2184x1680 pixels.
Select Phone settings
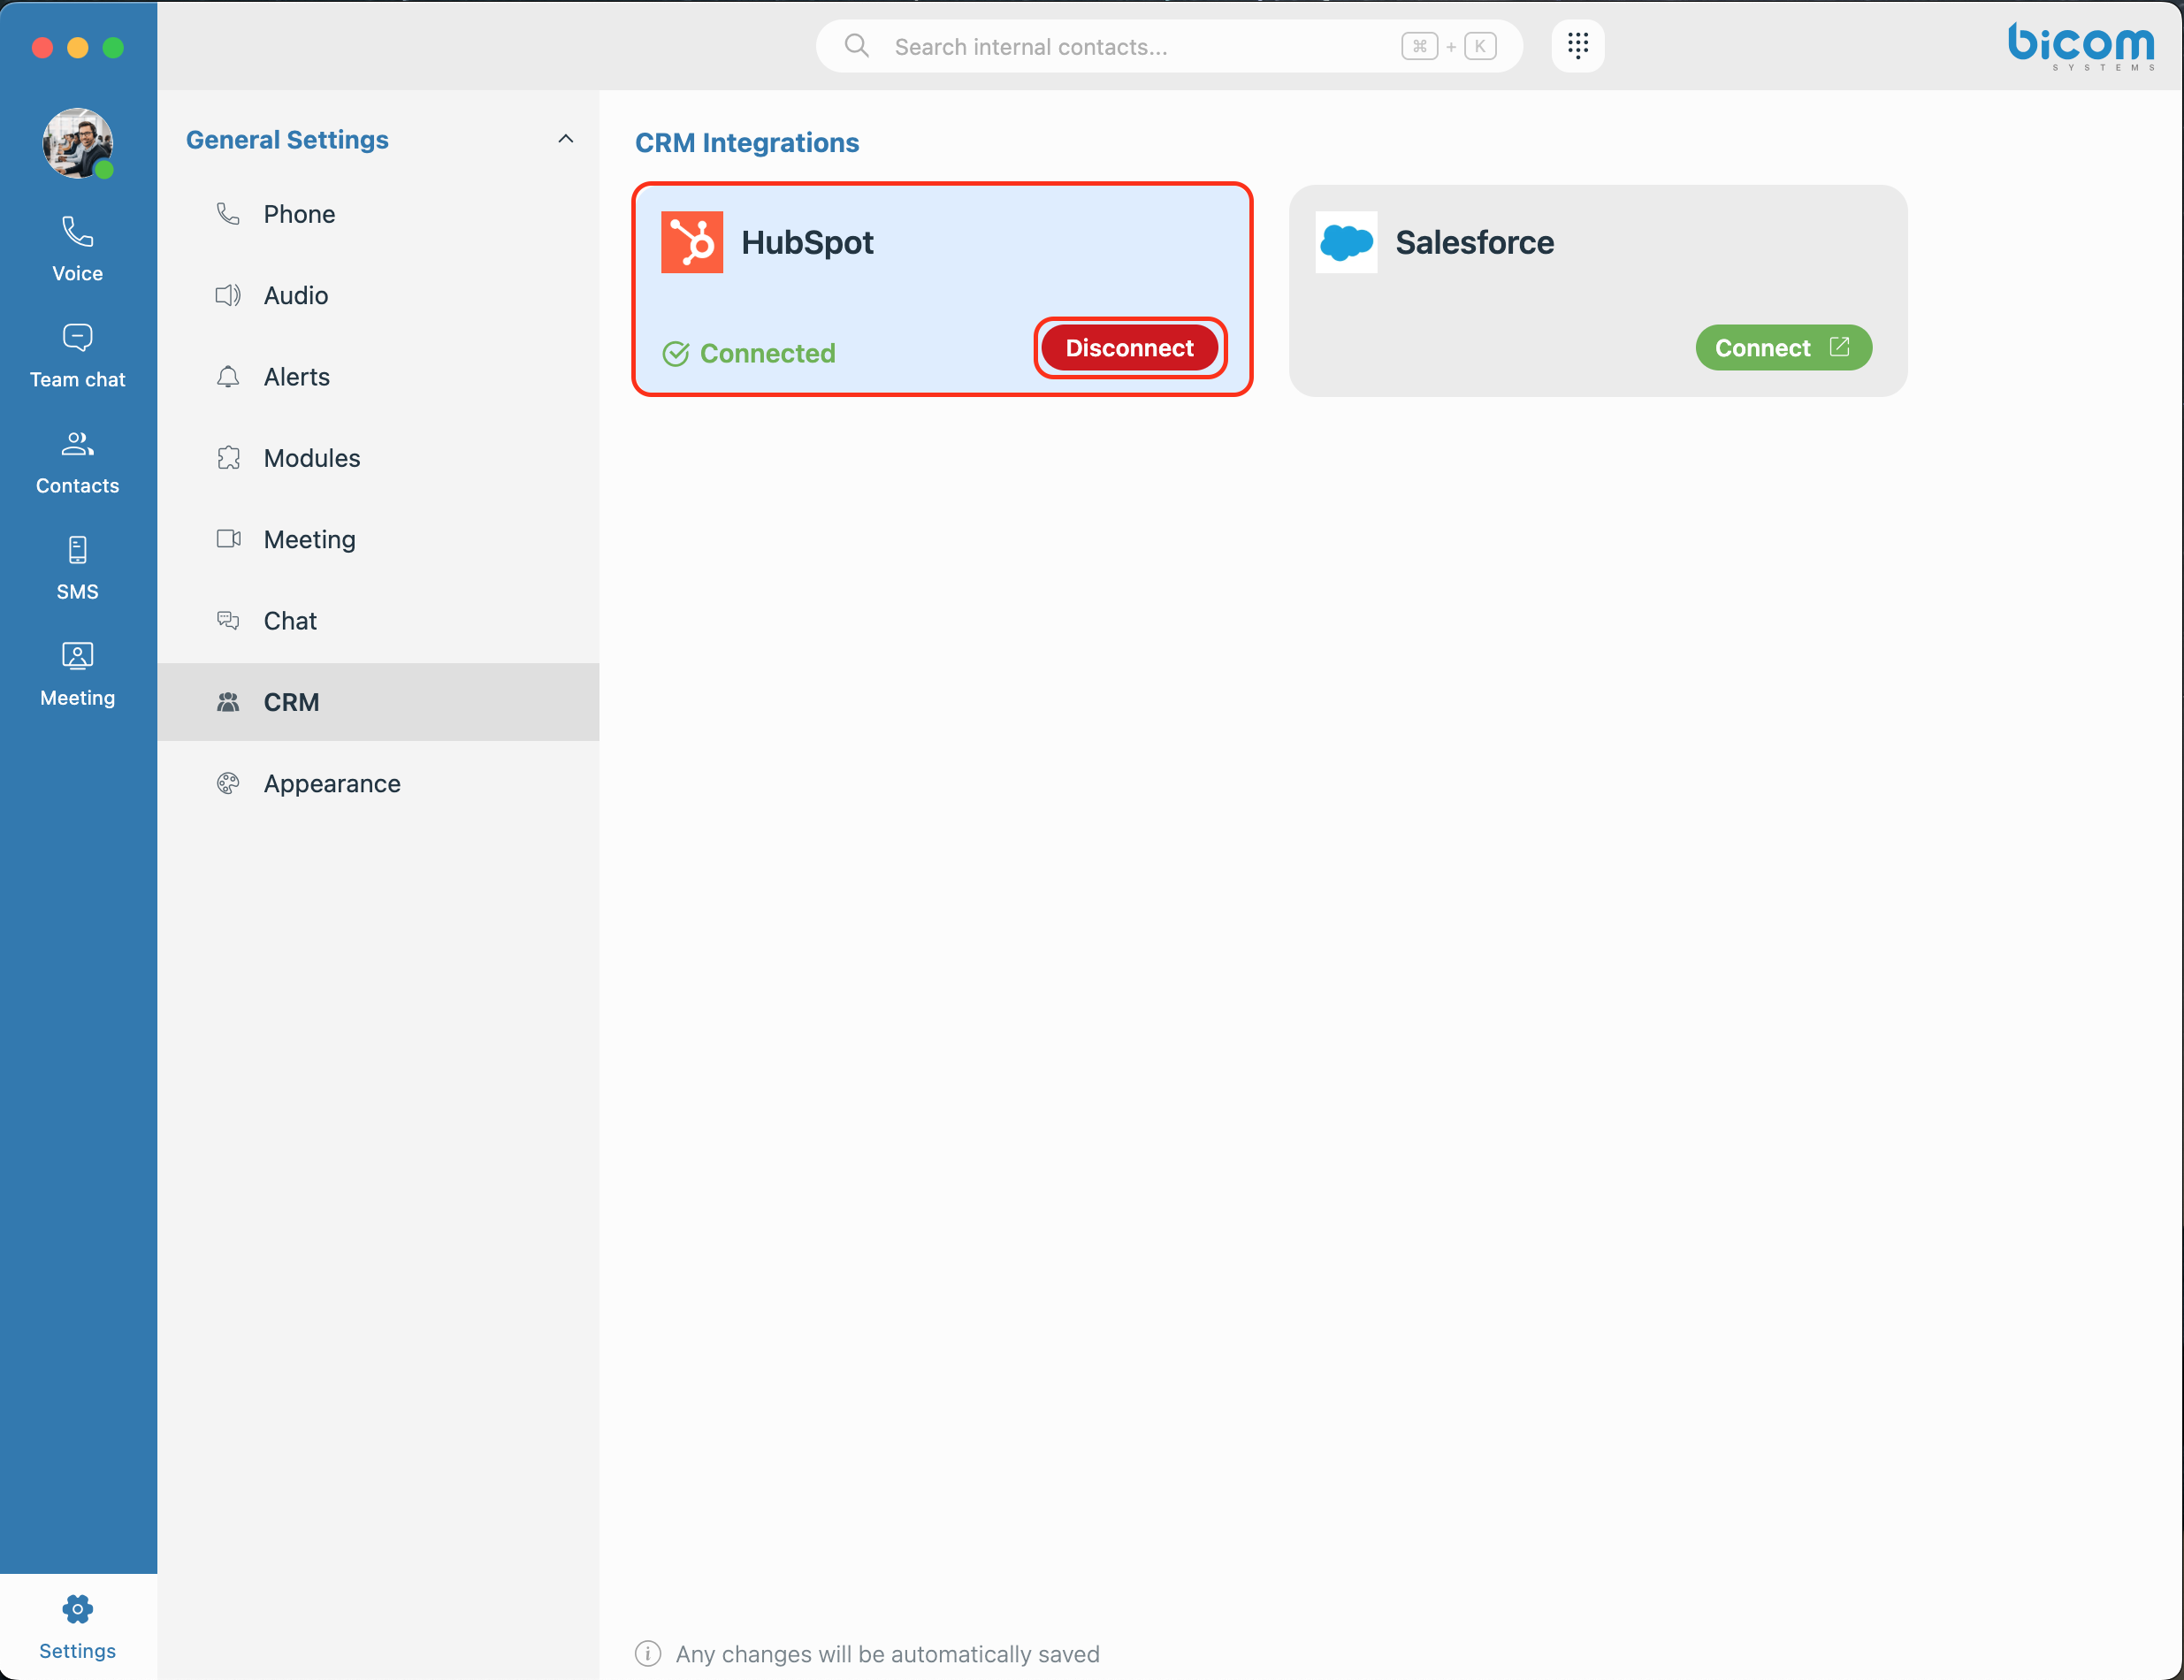tap(378, 214)
